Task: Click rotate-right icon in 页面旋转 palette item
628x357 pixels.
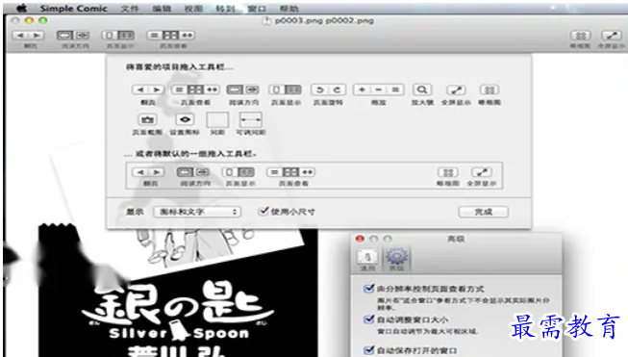Action: pyautogui.click(x=337, y=89)
